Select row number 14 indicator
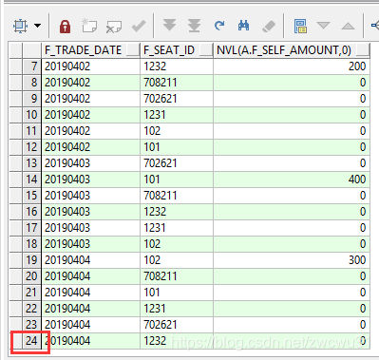This screenshot has height=360, width=379. 31,180
